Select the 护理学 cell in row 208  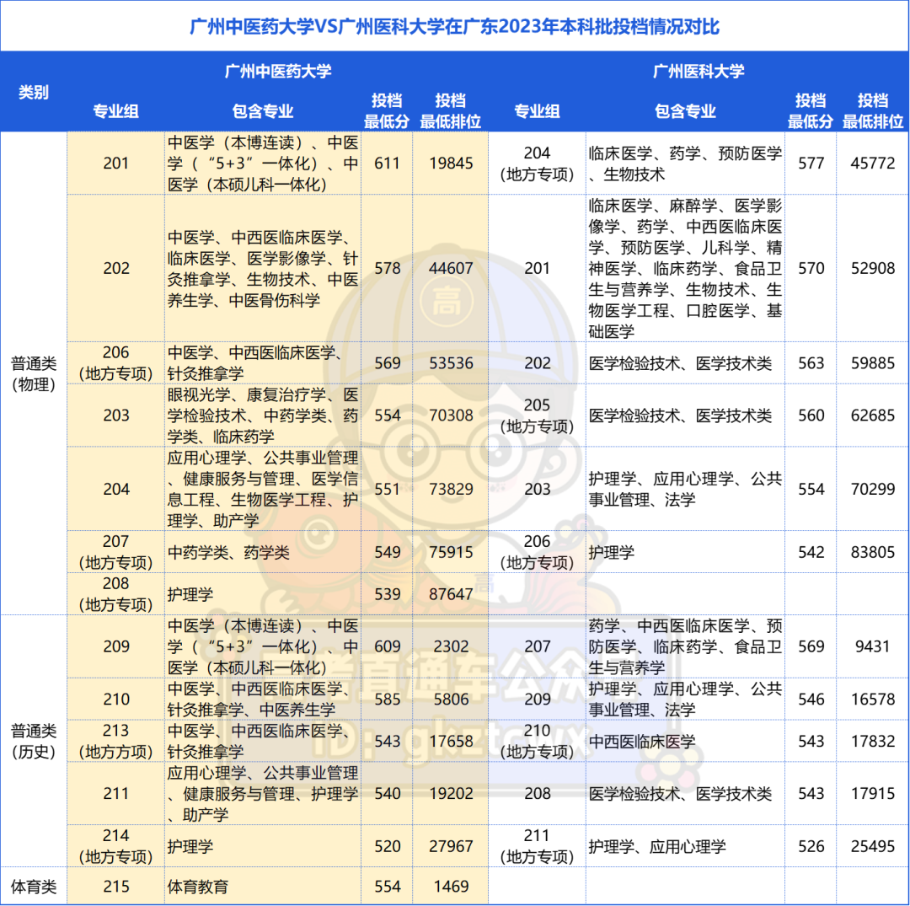pos(190,594)
